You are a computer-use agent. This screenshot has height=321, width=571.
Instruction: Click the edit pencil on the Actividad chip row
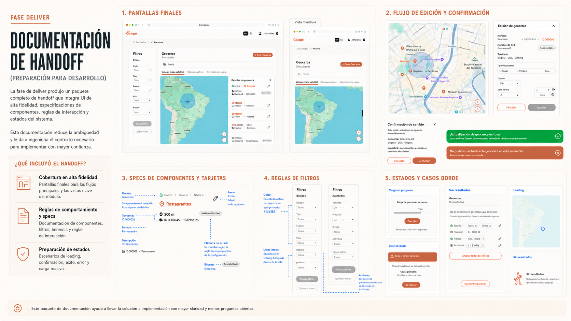coord(500,246)
